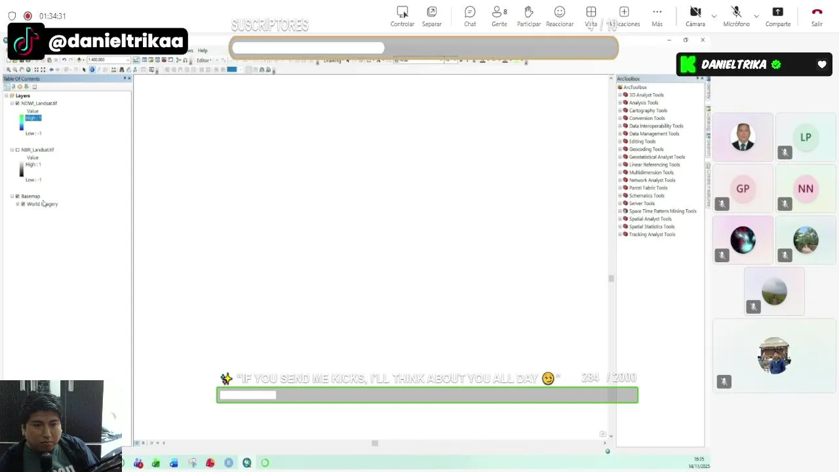
Task: Collapse the Layers data frame node
Action: click(x=6, y=96)
